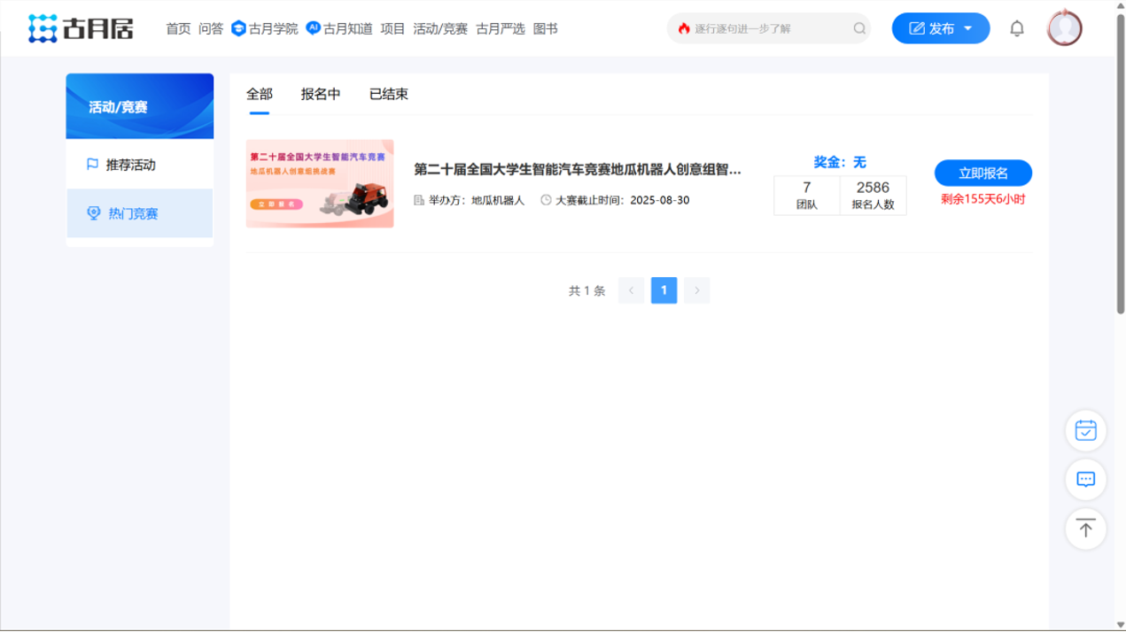
Task: Select the 古月学院 shield icon
Action: (237, 27)
